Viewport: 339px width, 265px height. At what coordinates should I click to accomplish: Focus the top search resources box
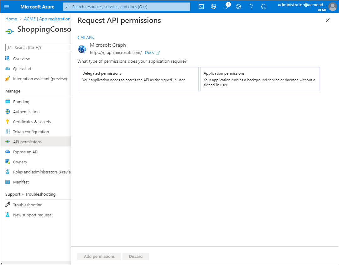(127, 7)
